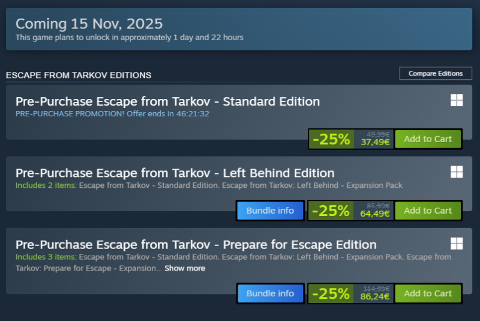Select the Standard Edition pre-purchase title
480x321 pixels.
(167, 101)
